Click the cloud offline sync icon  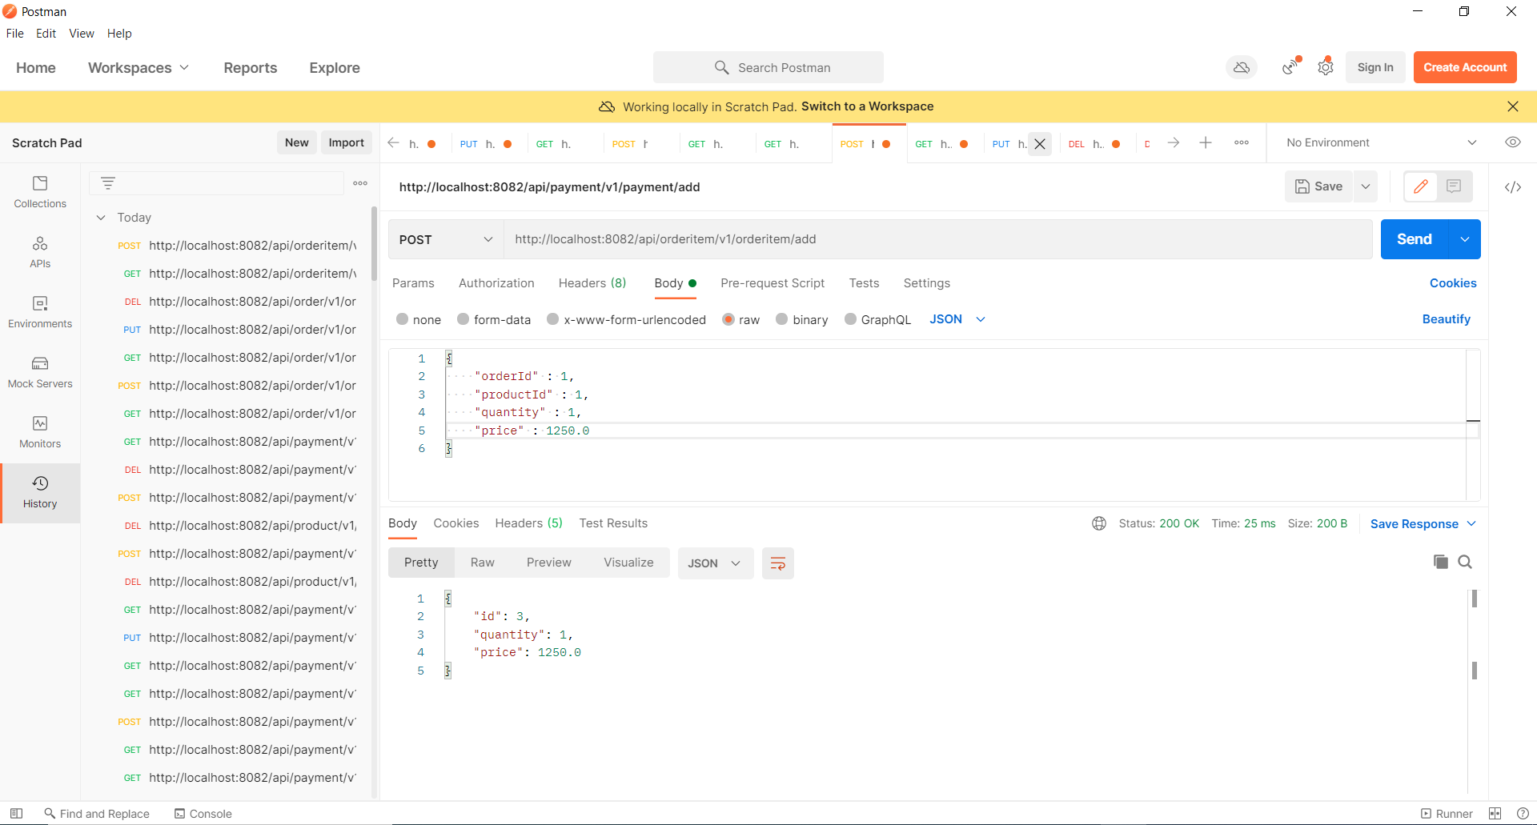[1242, 68]
